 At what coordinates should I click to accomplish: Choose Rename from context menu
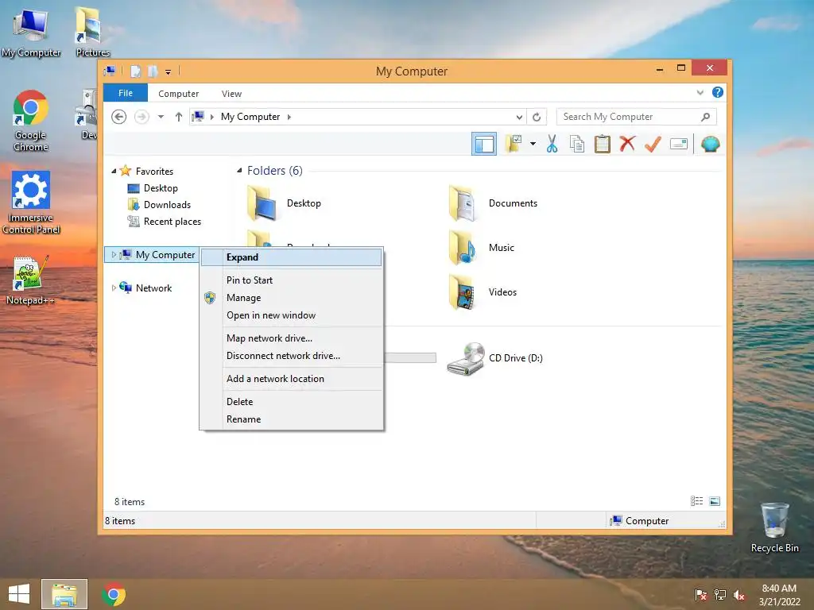tap(291, 419)
